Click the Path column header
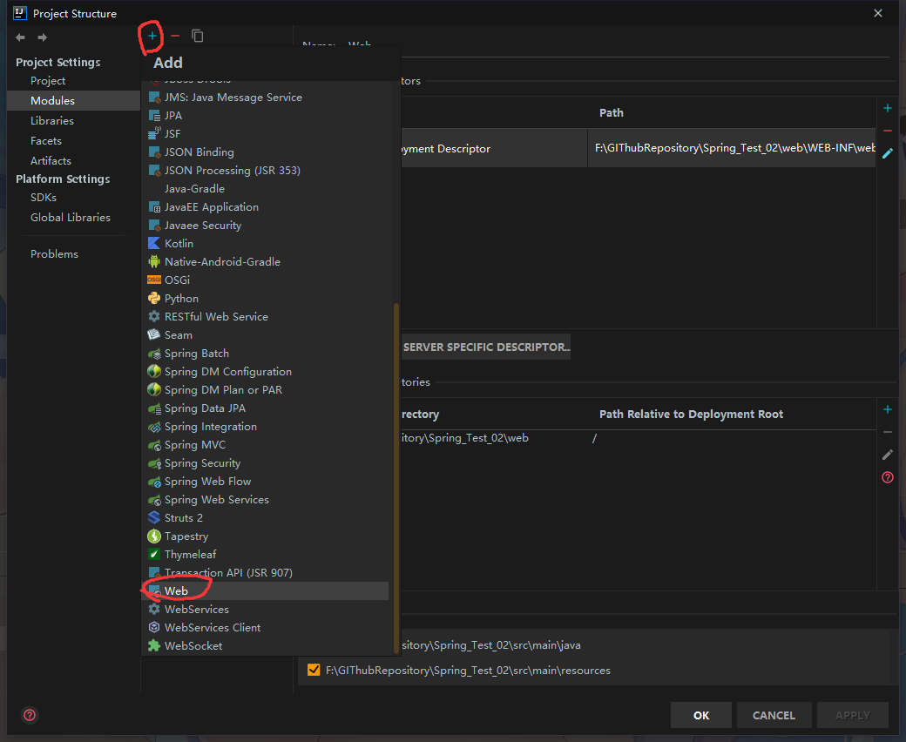Screen dimensions: 906x742 (x=611, y=112)
